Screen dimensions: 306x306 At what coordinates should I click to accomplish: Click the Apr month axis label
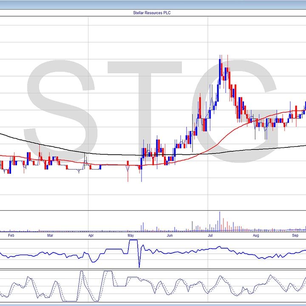[91, 235]
